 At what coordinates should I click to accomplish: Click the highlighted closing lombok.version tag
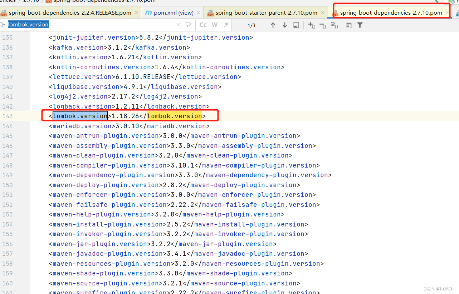[175, 116]
